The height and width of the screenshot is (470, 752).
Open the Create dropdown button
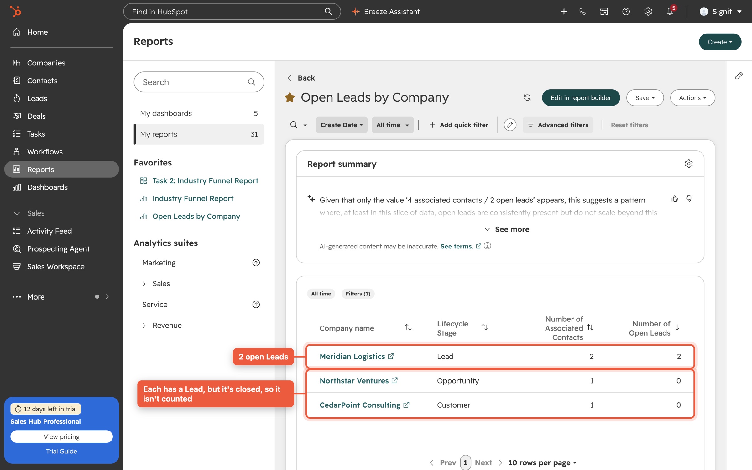pyautogui.click(x=720, y=42)
